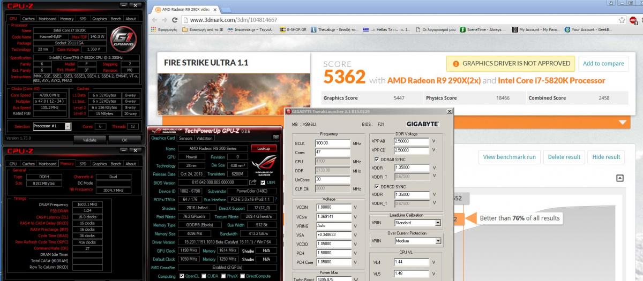Open the My Account - My Favo bookmark
The width and height of the screenshot is (643, 281).
536,29
